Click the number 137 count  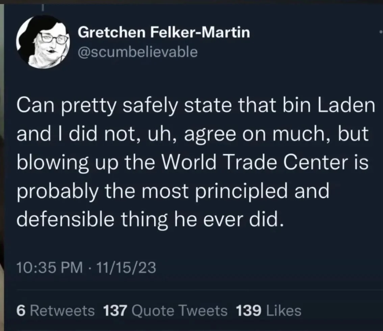click(115, 311)
